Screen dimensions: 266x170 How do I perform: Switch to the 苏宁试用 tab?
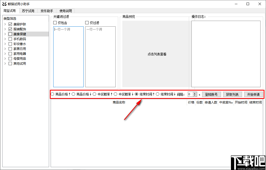click(x=28, y=11)
